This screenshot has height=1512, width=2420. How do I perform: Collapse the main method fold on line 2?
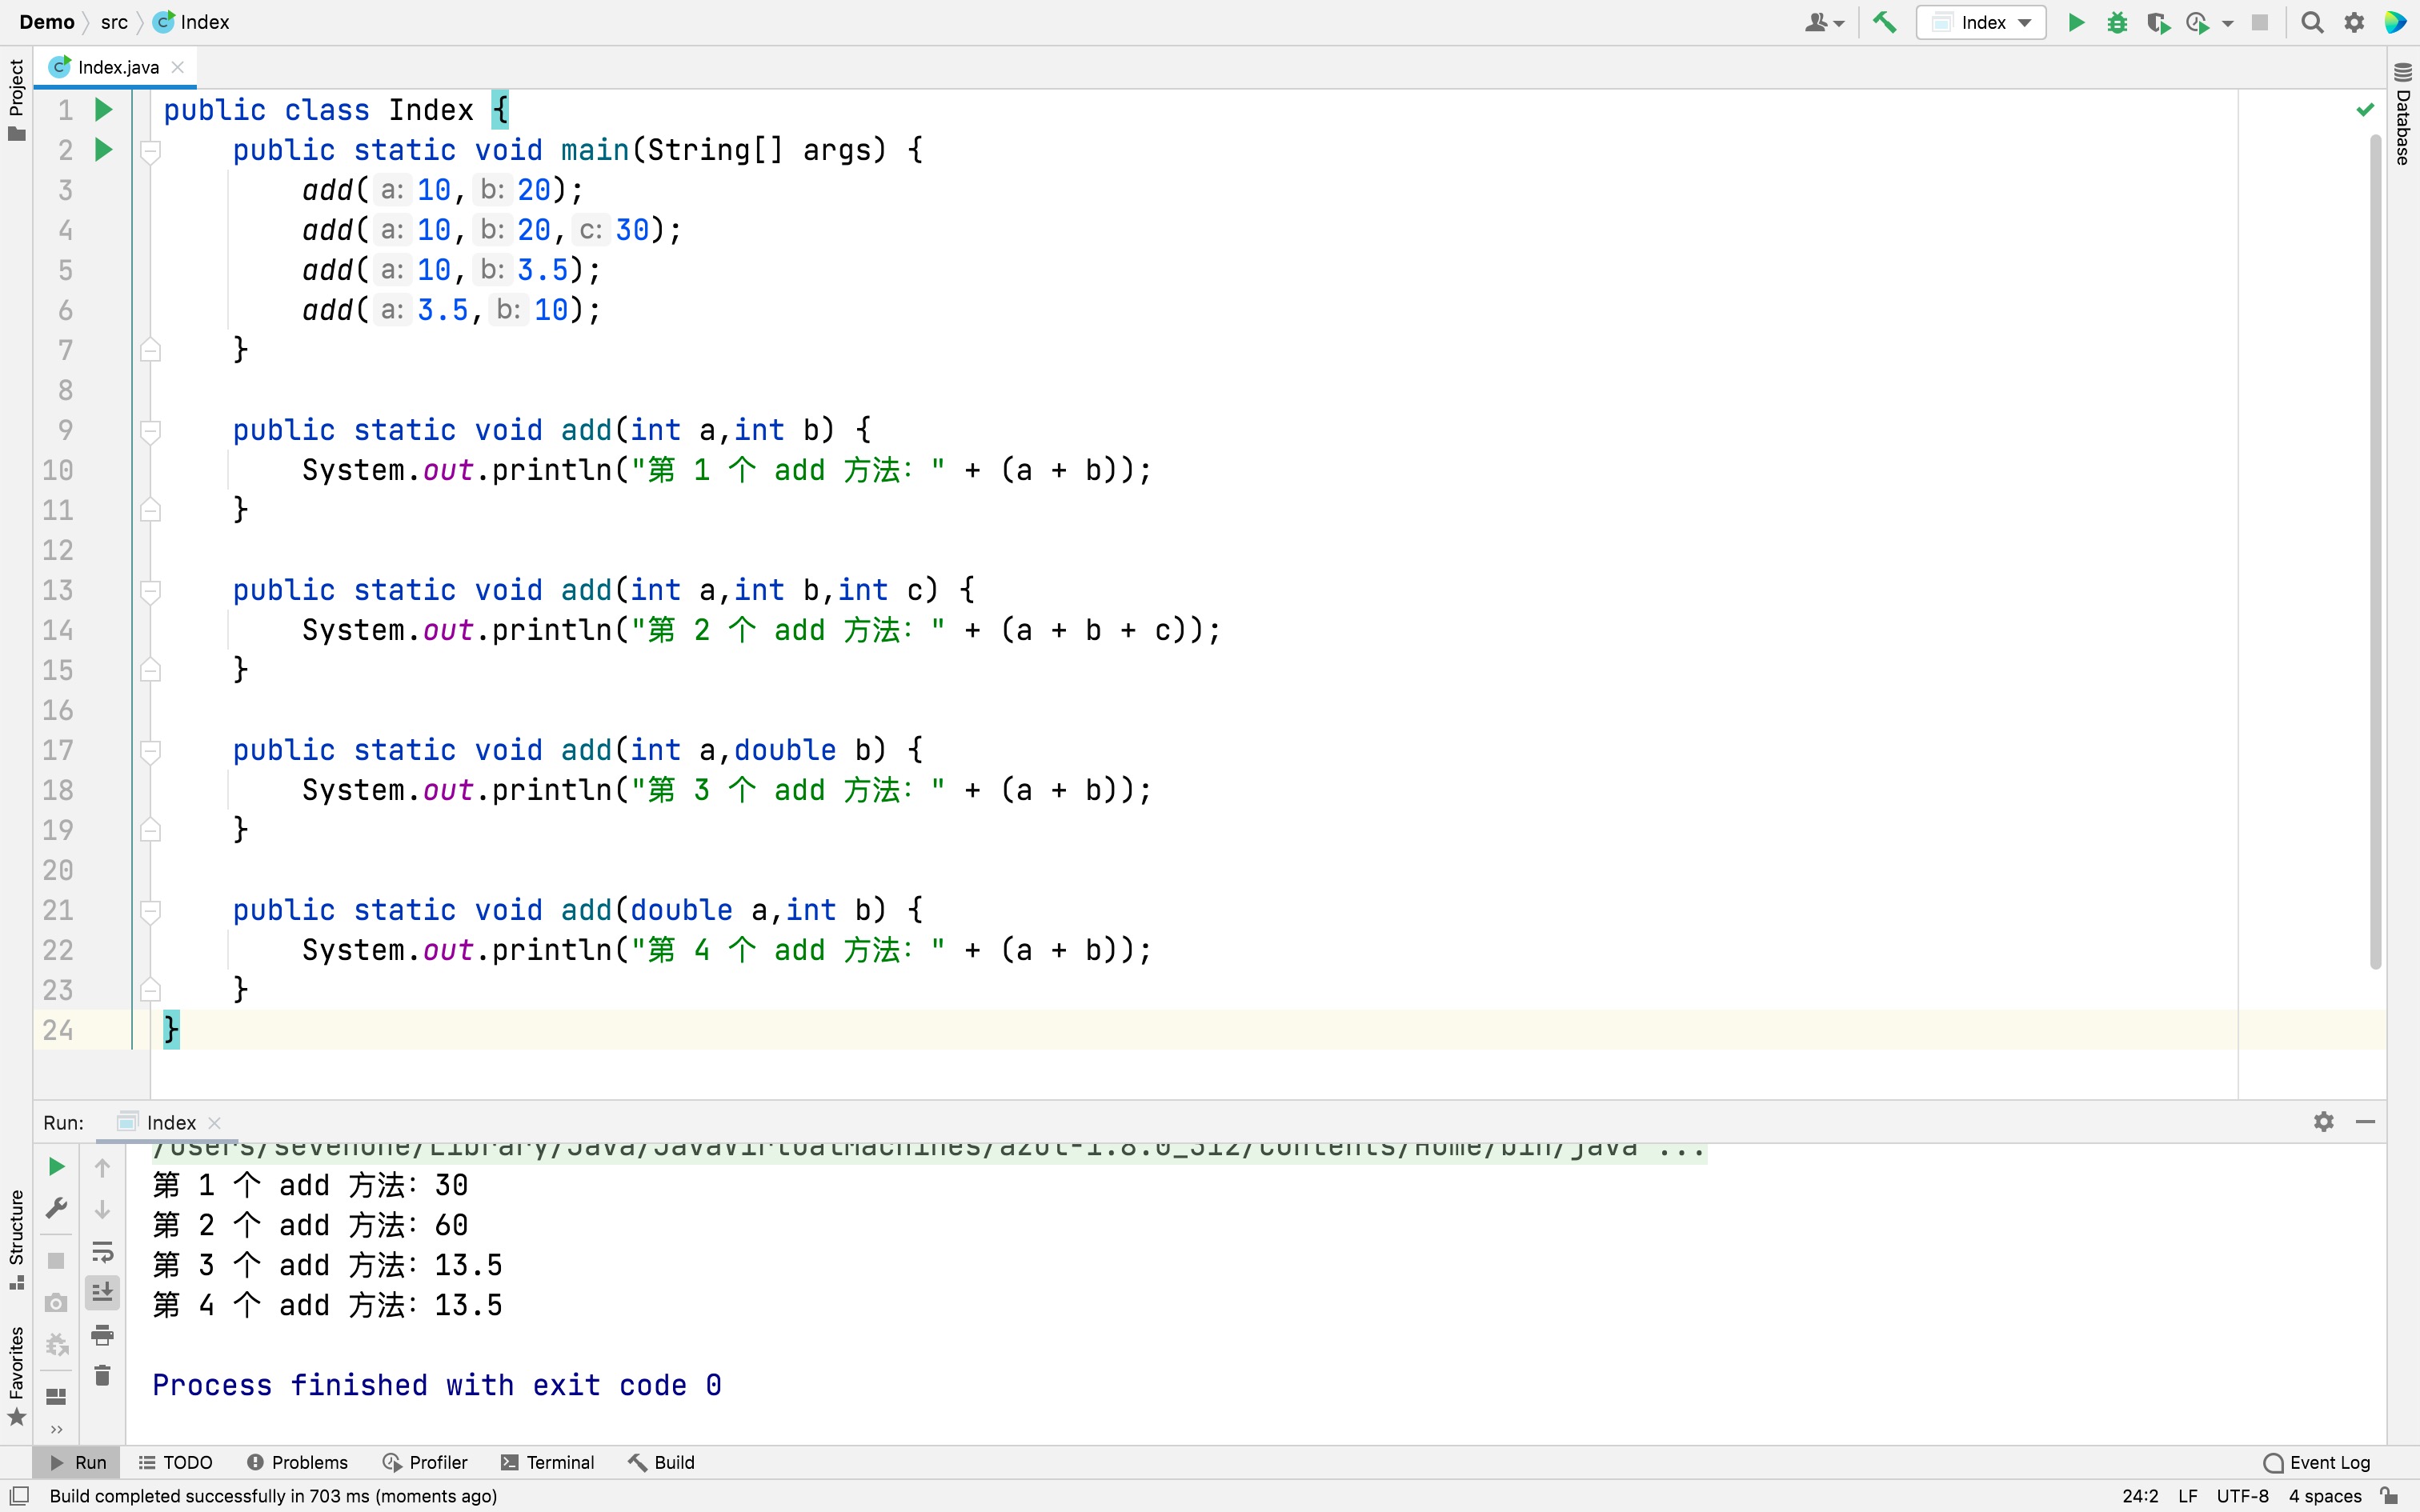click(151, 151)
